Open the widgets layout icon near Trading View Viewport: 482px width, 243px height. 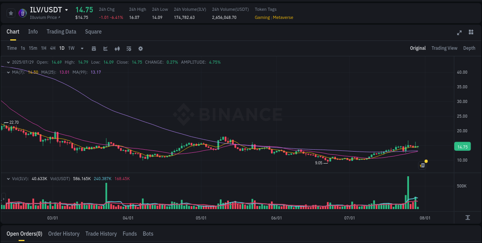point(471,33)
